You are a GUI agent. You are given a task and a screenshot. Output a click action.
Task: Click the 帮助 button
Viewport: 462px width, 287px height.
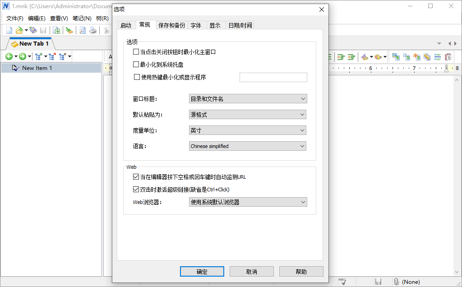[x=301, y=271]
